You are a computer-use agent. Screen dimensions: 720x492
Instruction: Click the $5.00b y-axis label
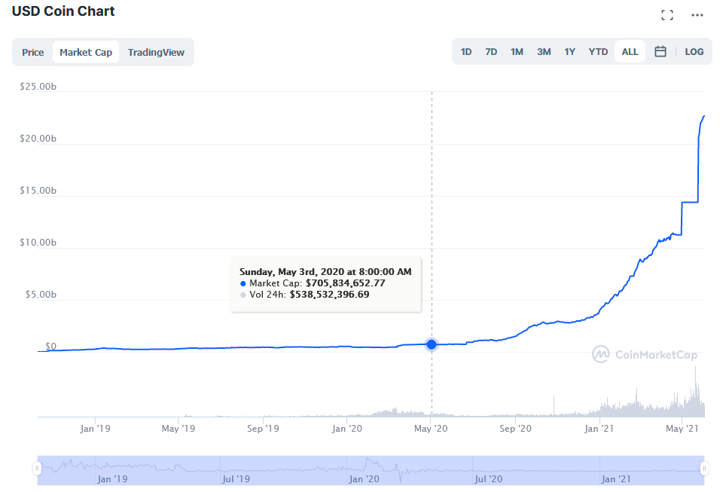click(41, 294)
